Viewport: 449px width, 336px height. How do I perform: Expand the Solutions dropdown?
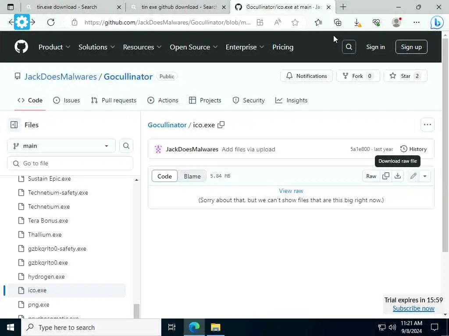click(x=96, y=47)
